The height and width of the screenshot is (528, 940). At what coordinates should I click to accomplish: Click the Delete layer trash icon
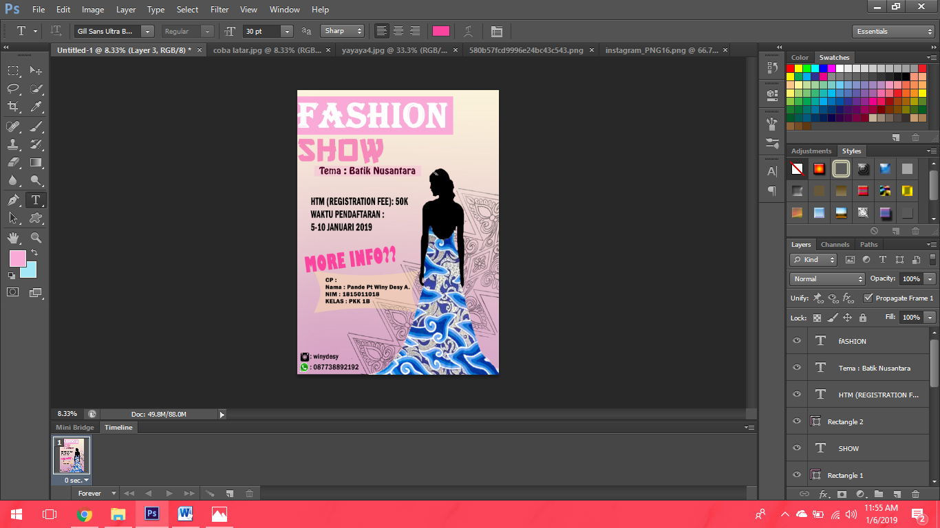[915, 494]
